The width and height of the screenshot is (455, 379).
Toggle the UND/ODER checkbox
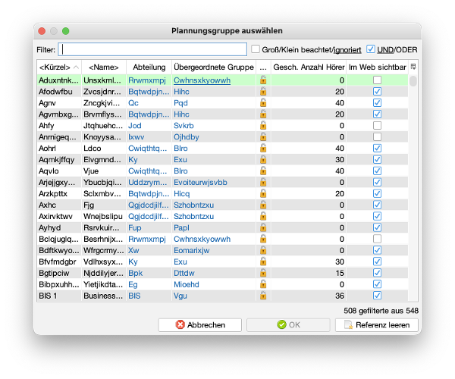pyautogui.click(x=370, y=49)
